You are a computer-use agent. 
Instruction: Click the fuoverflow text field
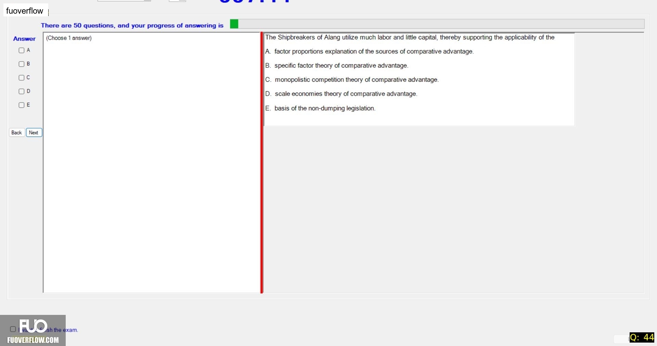click(26, 11)
